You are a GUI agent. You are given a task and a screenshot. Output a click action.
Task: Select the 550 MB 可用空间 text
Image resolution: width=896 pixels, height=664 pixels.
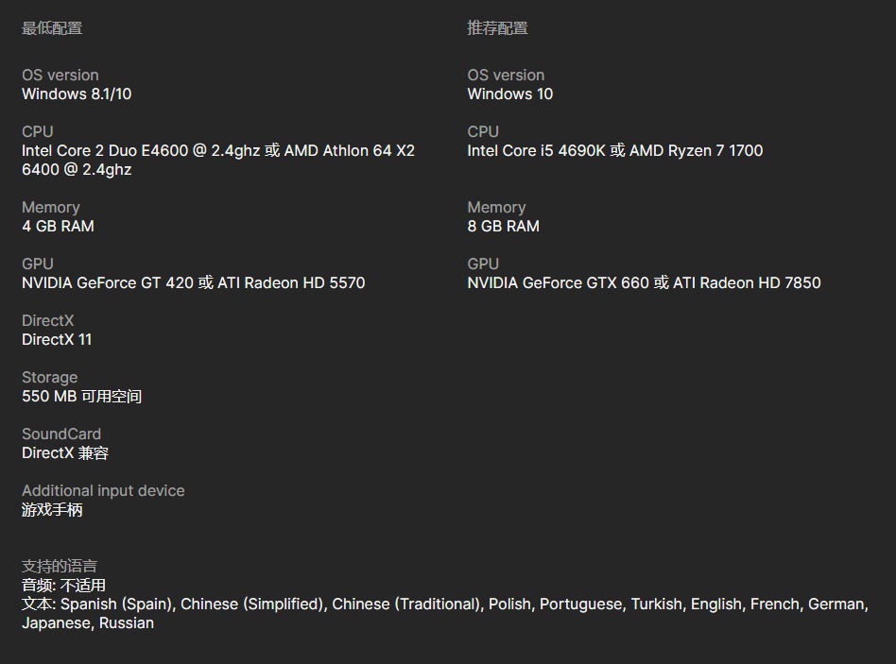[x=81, y=397]
